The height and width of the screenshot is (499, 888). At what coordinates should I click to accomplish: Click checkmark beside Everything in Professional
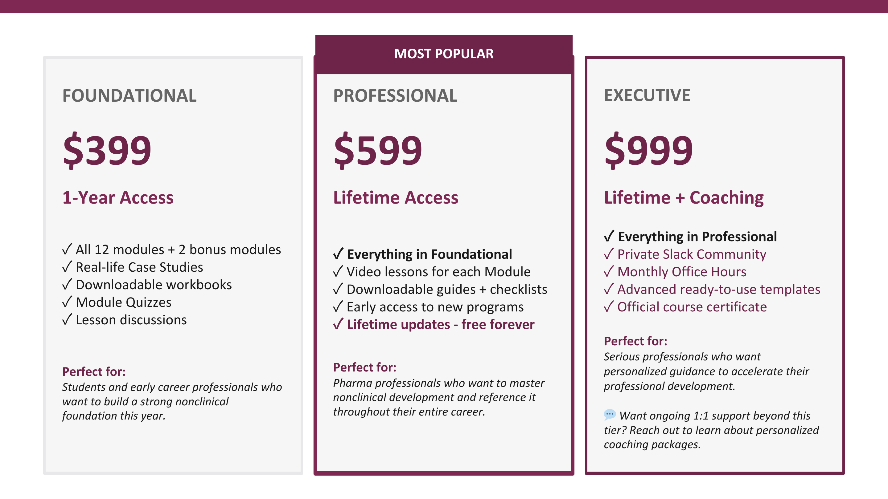pyautogui.click(x=609, y=236)
